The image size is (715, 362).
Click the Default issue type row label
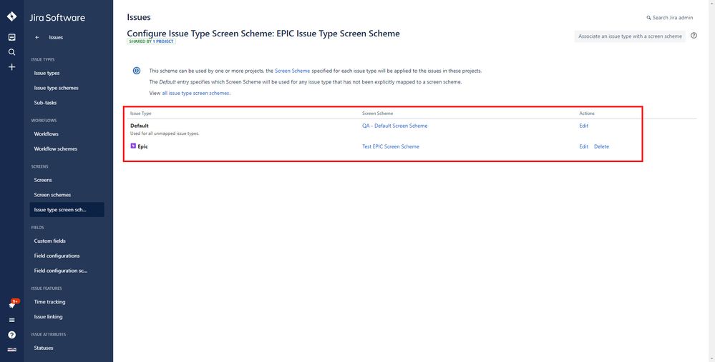click(140, 126)
